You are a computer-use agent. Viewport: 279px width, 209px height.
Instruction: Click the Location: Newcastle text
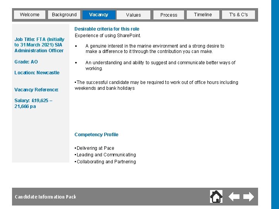pos(37,73)
